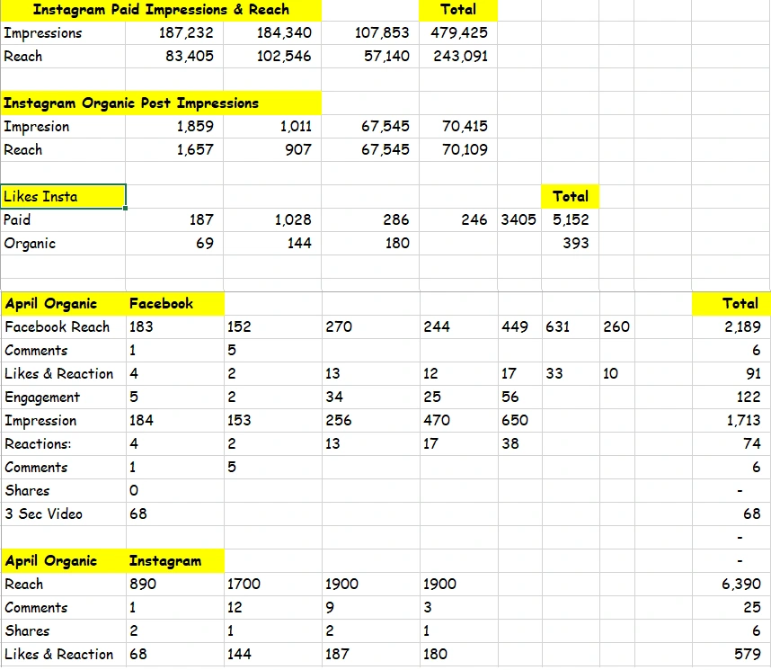
Task: Click cell with value 1,657
Action: click(174, 149)
